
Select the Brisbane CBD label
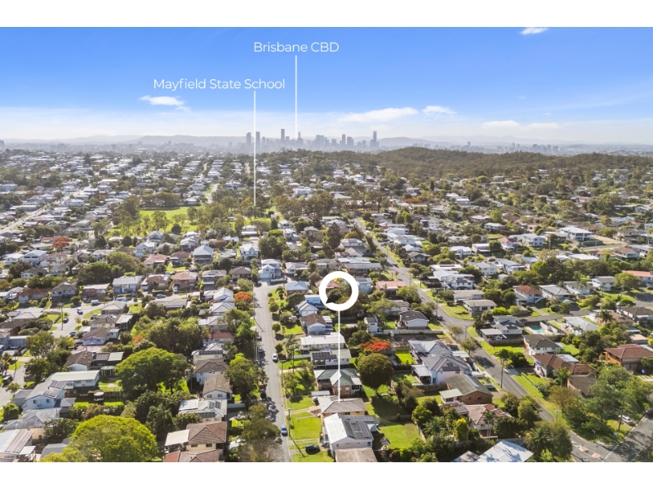click(x=296, y=47)
